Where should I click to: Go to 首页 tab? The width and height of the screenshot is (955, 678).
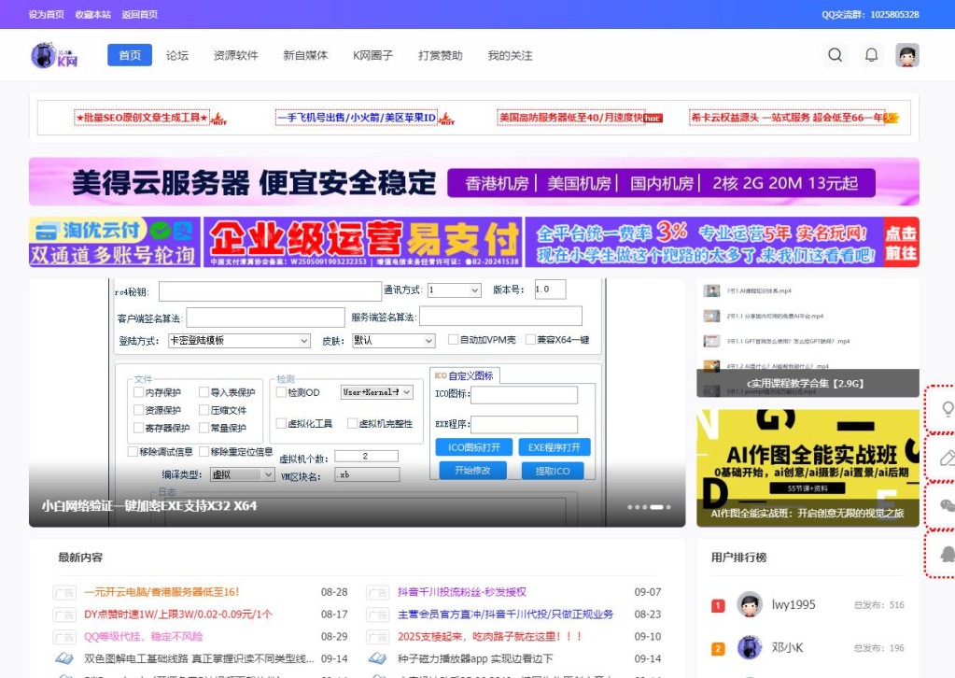tap(130, 55)
